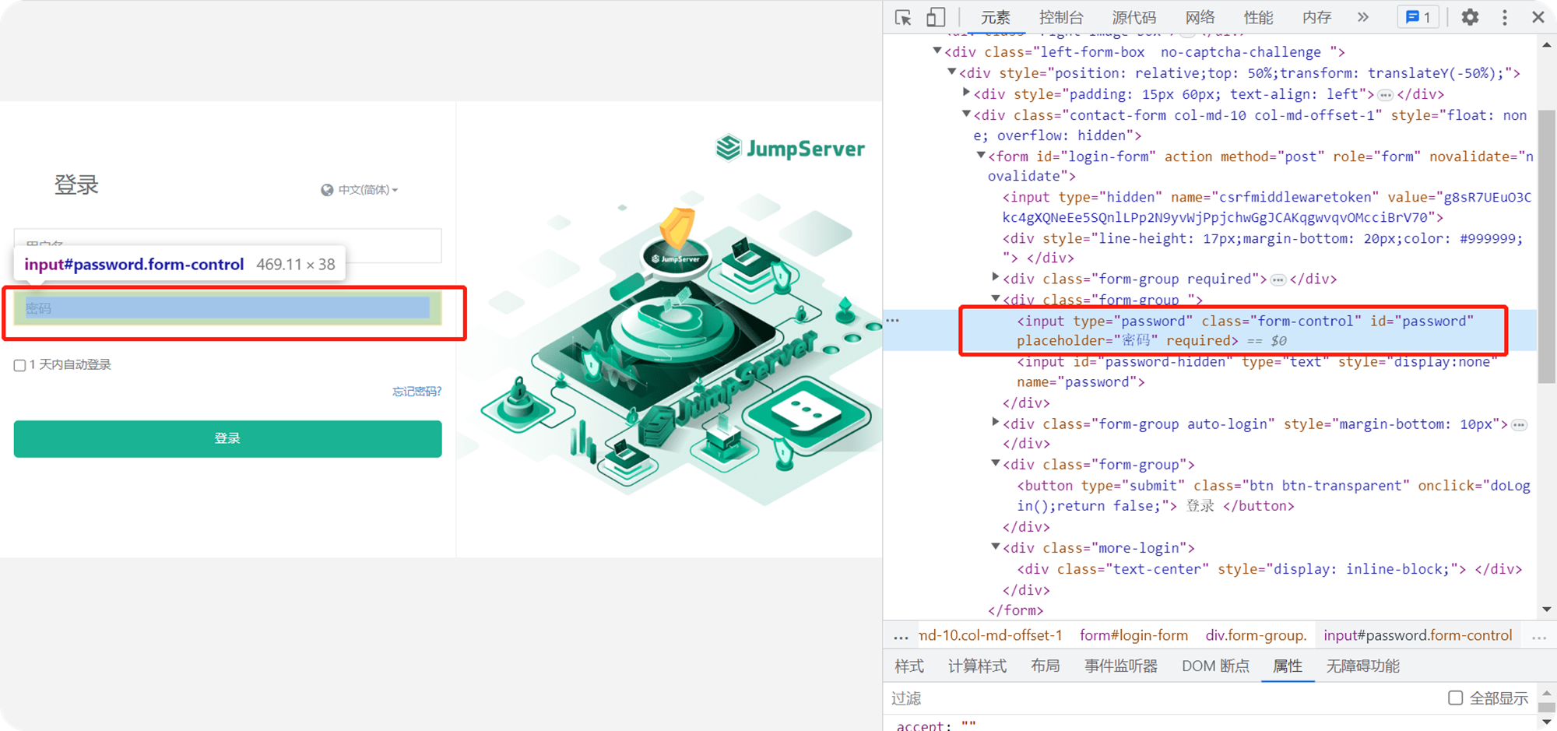Click the green 登录 button
This screenshot has width=1557, height=731.
[x=227, y=439]
